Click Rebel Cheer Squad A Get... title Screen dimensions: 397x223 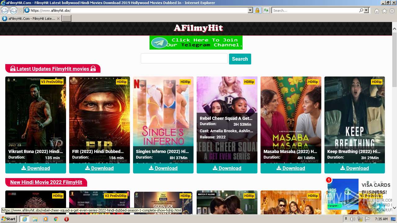[226, 118]
